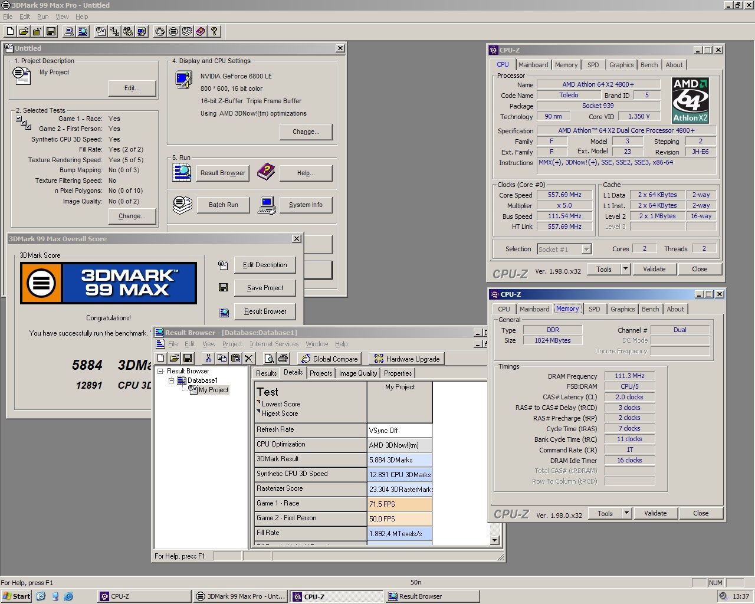Screen dimensions: 755x604
Task: Click Hardware Upgrade button in Result Browser
Action: [x=407, y=359]
